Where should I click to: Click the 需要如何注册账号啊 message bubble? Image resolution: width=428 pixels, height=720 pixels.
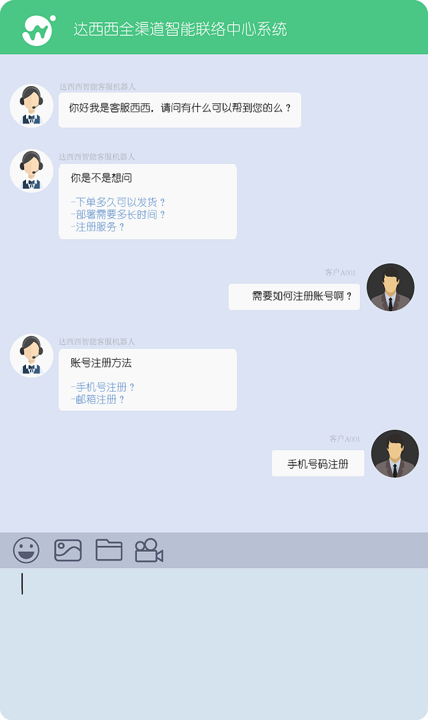pos(294,297)
